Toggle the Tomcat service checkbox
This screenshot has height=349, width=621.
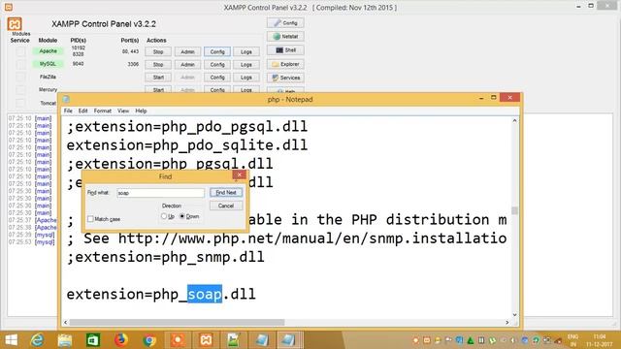[x=21, y=104]
